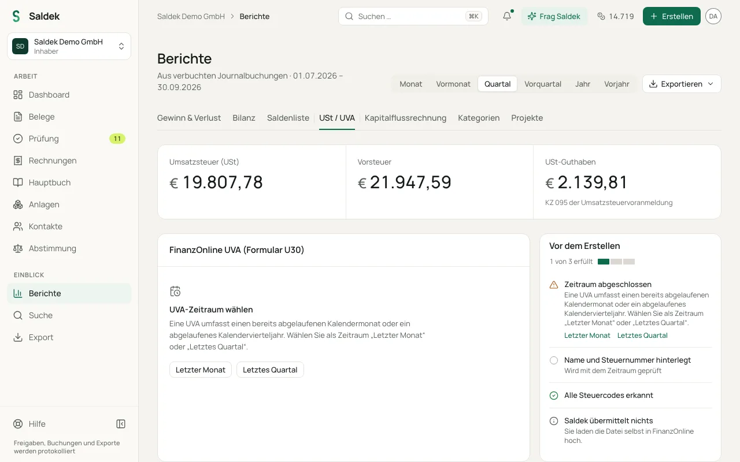Open Frag Saldek assistant
Viewport: 740px width, 462px height.
(554, 16)
